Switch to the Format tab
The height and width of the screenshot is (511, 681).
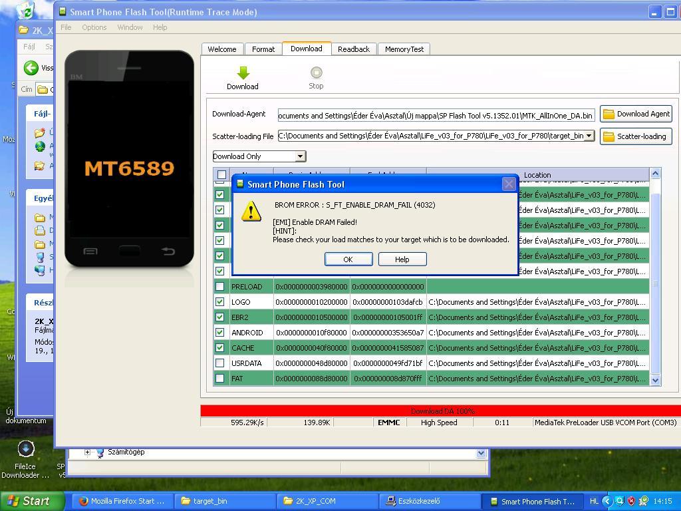pos(263,49)
